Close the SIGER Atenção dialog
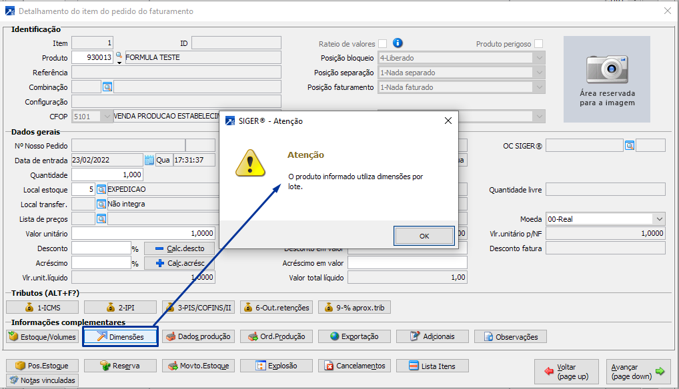This screenshot has height=389, width=679. (448, 121)
